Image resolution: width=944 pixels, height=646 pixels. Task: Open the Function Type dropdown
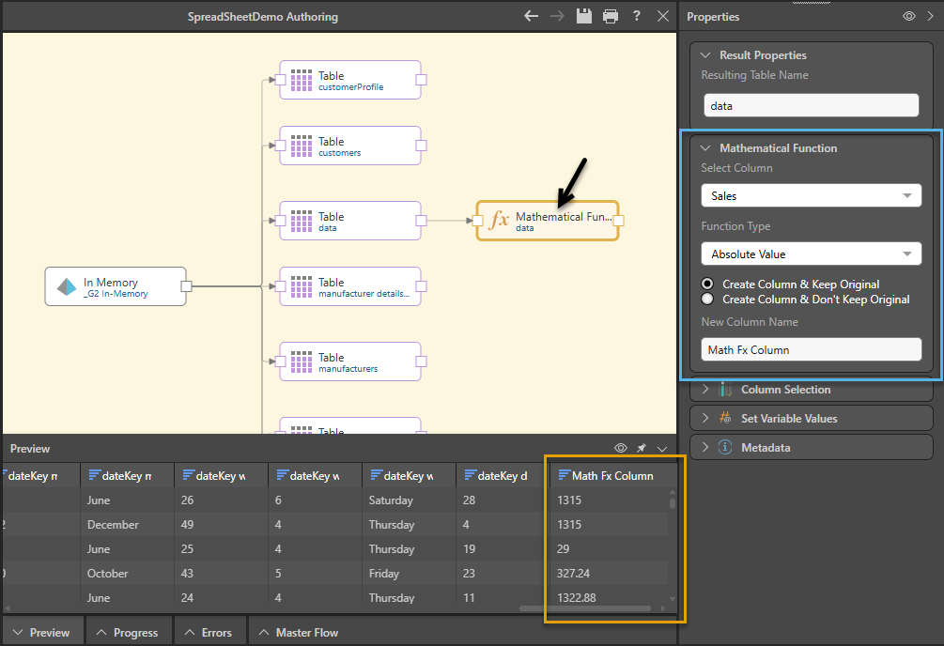point(811,254)
